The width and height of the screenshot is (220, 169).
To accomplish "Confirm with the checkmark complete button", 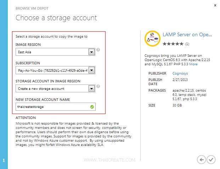I will (x=211, y=159).
